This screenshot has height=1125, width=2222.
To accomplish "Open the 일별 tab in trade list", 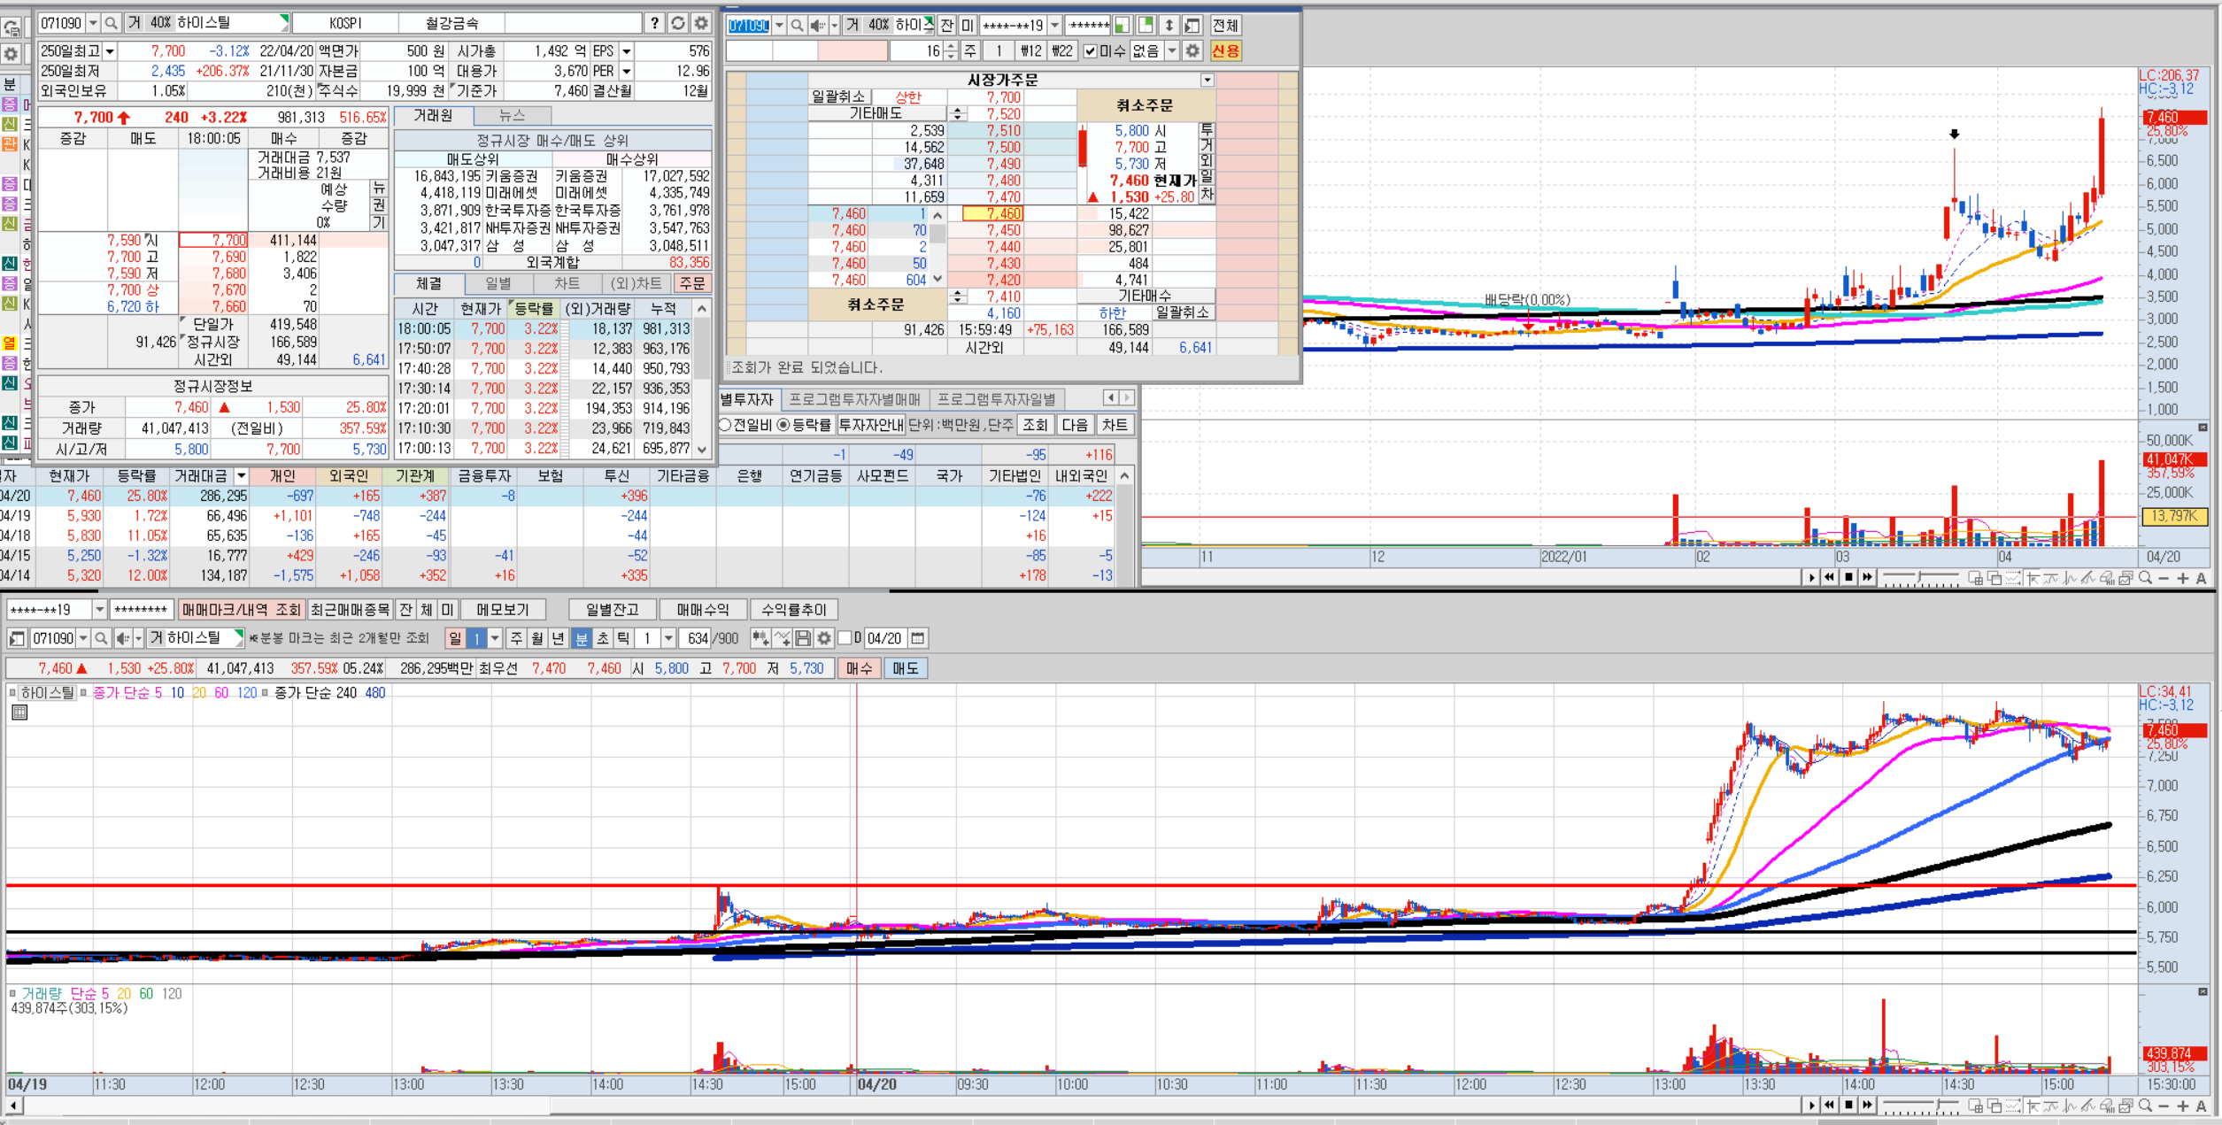I will coord(499,283).
